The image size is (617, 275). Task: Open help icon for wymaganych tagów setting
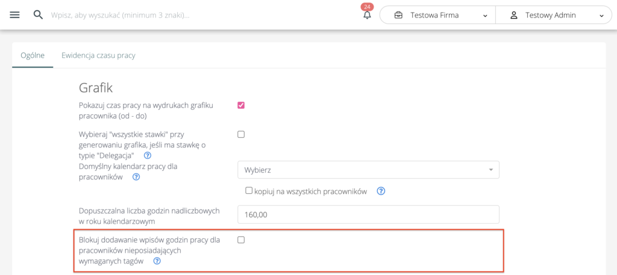[x=157, y=261]
